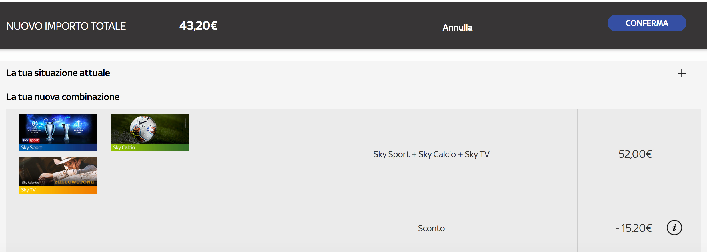Click the 'Sky Sport + Sky Calcio + Sky TV' text

point(431,154)
